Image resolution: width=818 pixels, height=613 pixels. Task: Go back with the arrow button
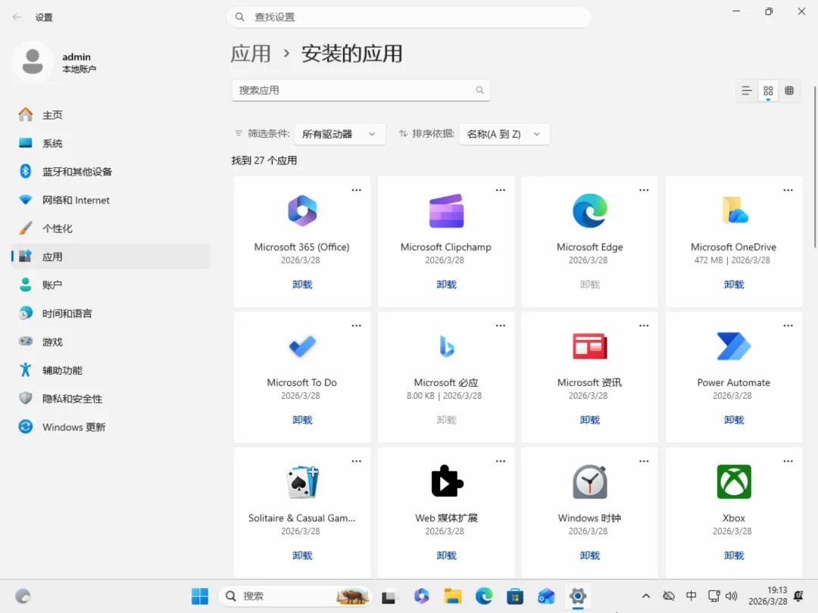pos(17,17)
